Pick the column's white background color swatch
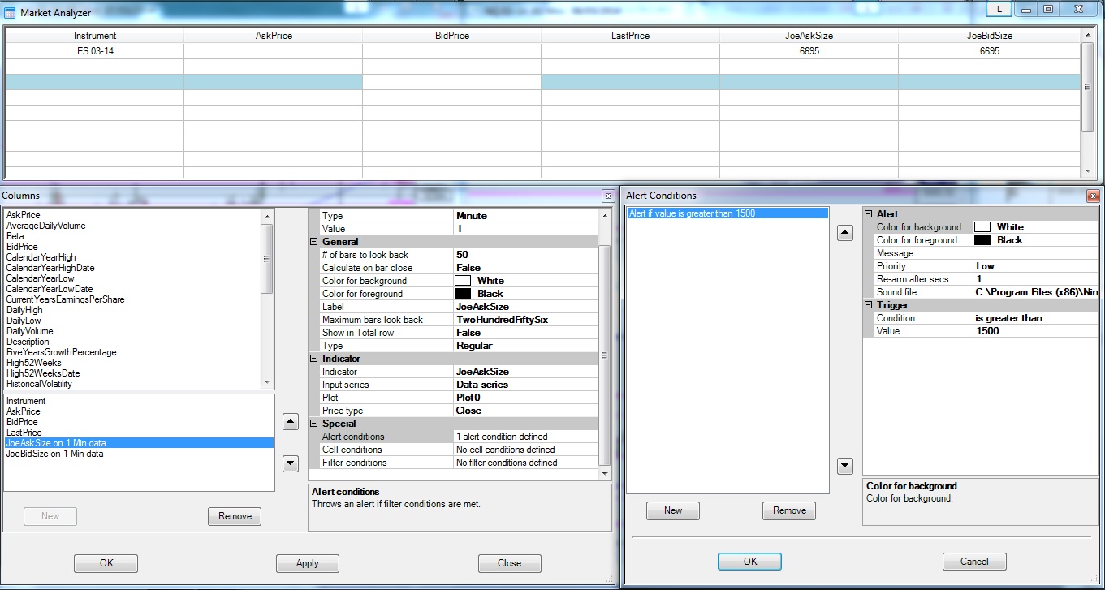1105x590 pixels. [464, 281]
